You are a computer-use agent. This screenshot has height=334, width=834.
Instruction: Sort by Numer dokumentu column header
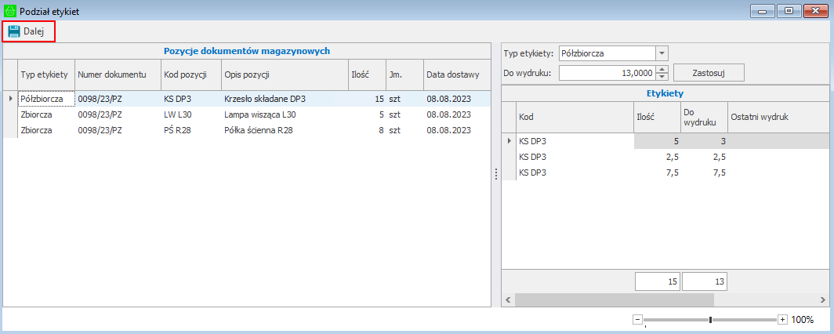pos(112,74)
